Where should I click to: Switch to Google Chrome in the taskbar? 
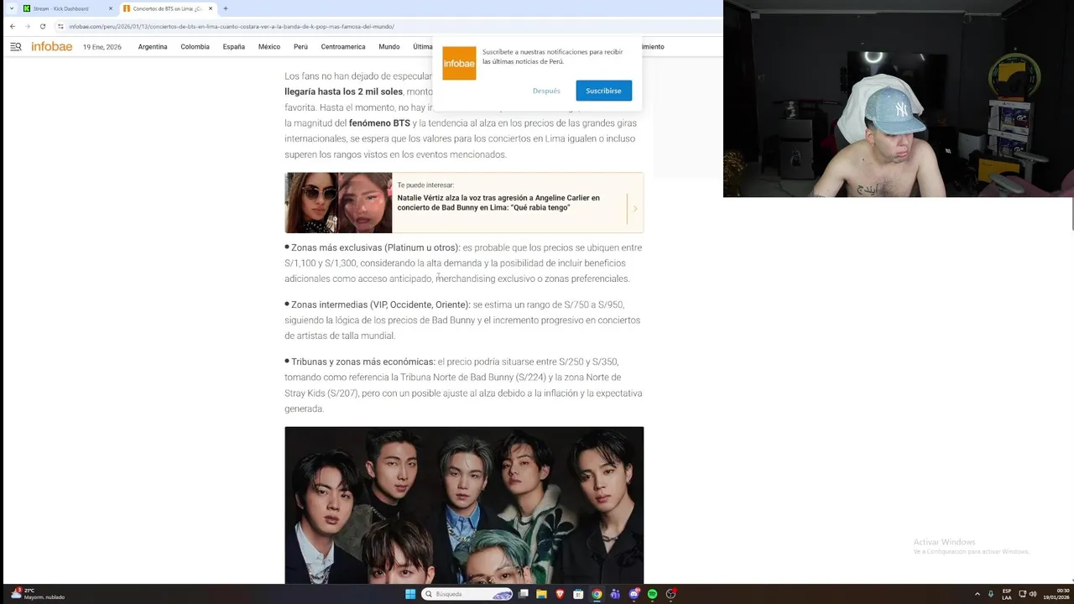click(597, 594)
